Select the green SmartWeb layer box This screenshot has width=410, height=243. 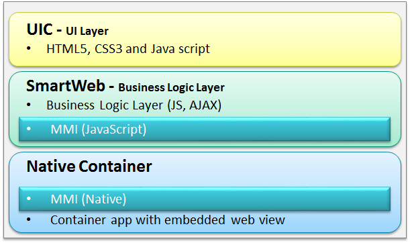coord(205,109)
